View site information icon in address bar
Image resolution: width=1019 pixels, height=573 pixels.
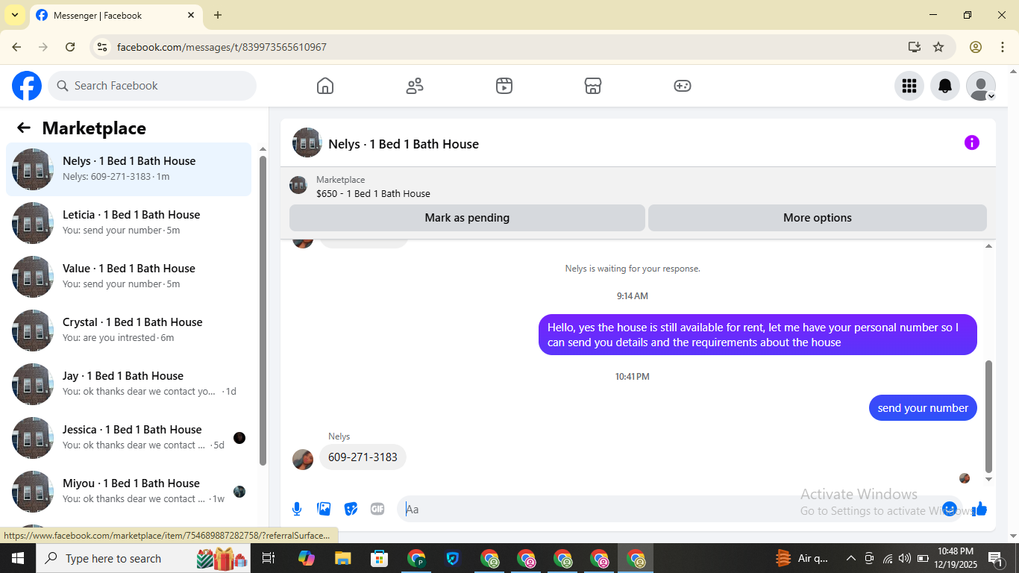(x=102, y=47)
